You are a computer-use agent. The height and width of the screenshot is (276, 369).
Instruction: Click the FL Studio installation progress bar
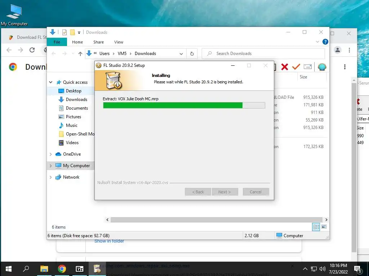(x=184, y=105)
